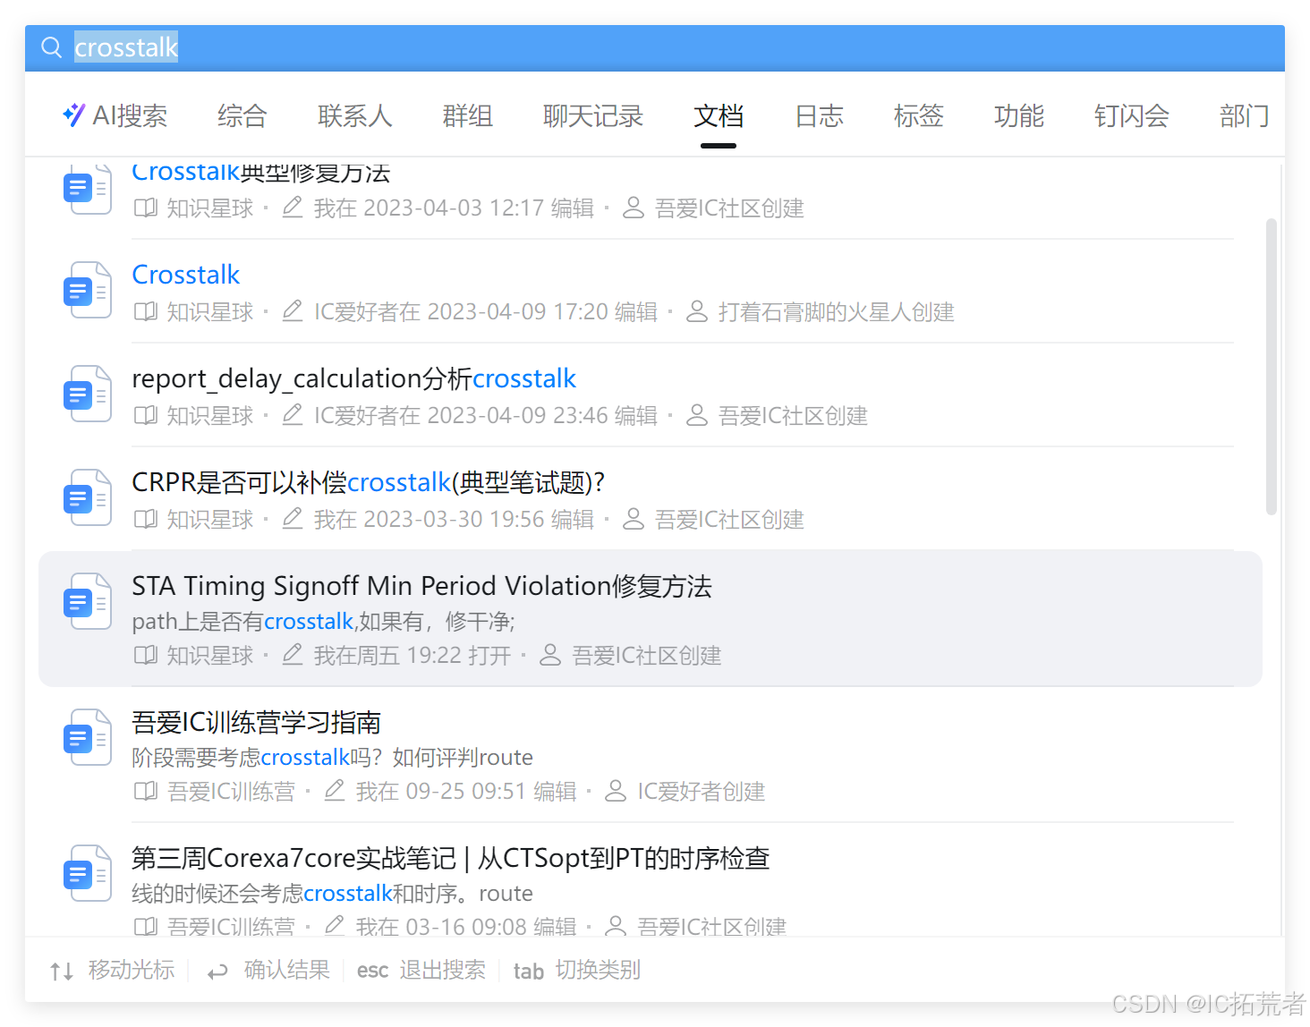The width and height of the screenshot is (1310, 1027).
Task: Open the 联系人 tab
Action: coord(355,115)
